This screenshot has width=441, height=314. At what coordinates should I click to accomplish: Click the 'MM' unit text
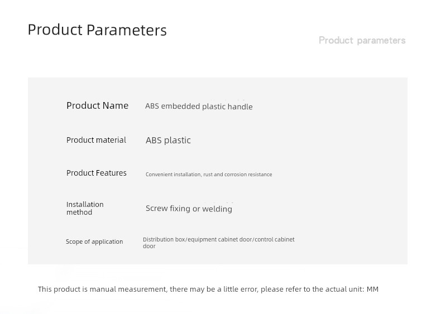372,289
